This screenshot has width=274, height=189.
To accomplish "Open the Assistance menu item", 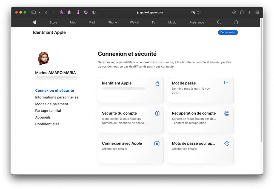I will [x=196, y=22].
